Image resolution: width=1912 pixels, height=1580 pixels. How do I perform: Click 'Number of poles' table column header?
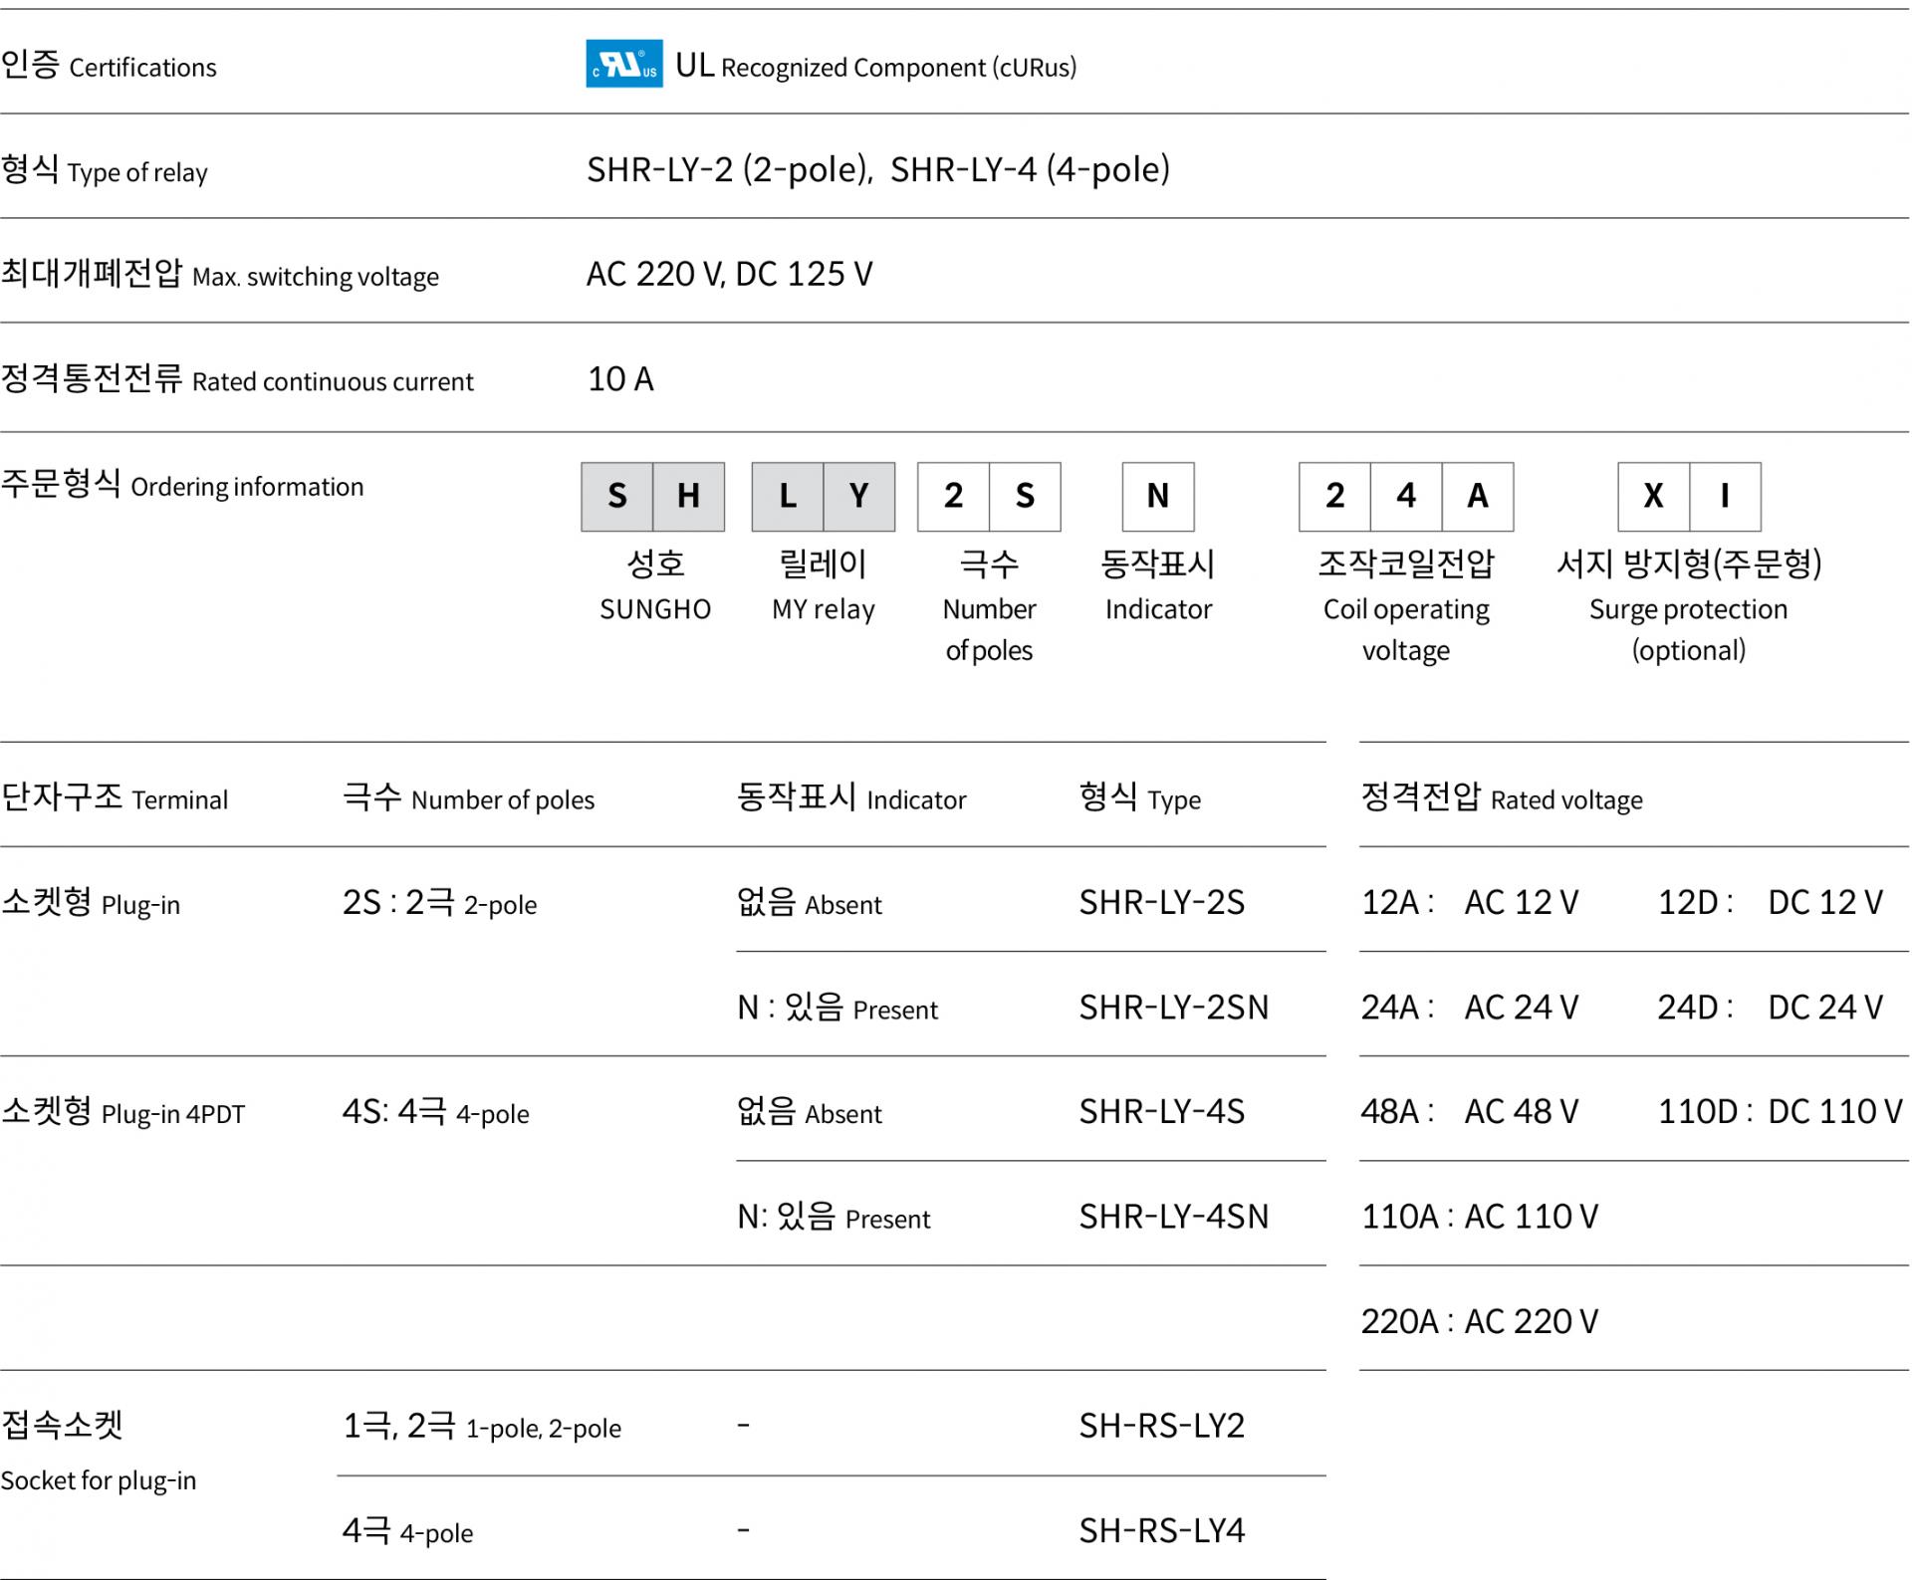click(468, 798)
